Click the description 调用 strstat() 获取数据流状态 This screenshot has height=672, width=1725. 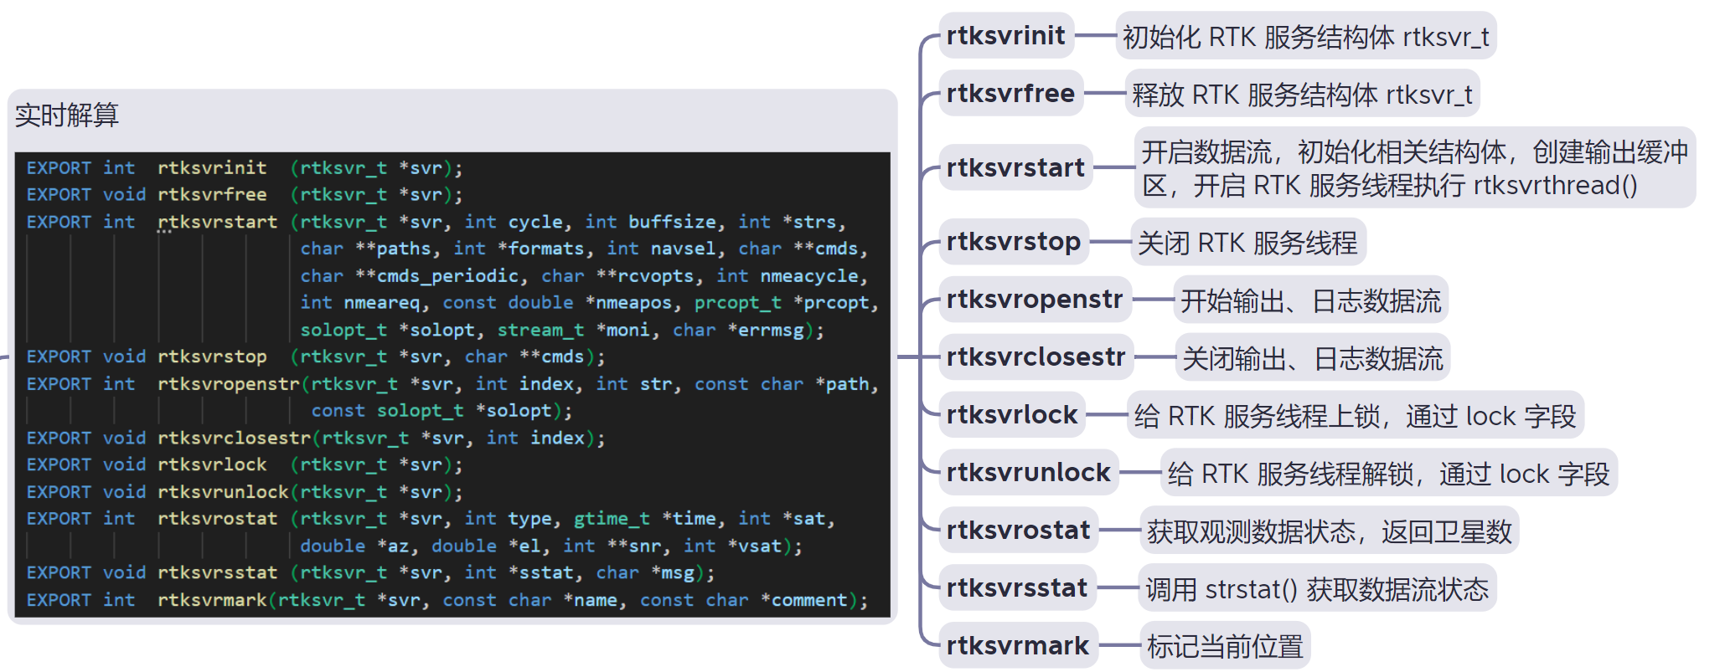[x=1317, y=588]
